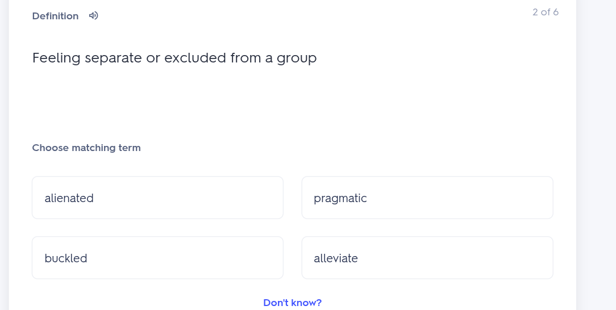
Task: Select the answer "alienated"
Action: pos(157,198)
